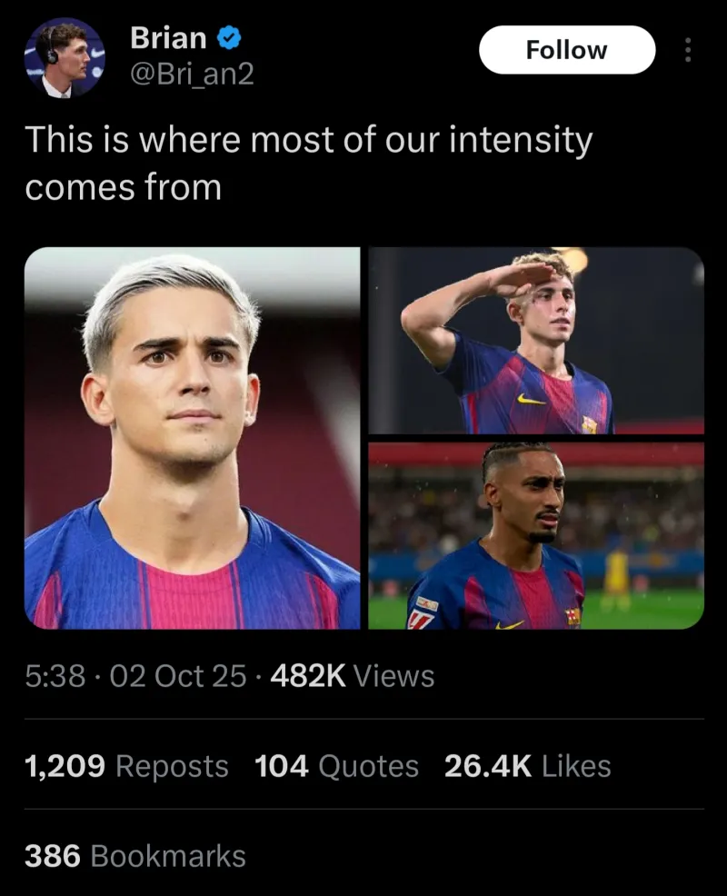Open Brian's profile avatar picture

pos(65,57)
